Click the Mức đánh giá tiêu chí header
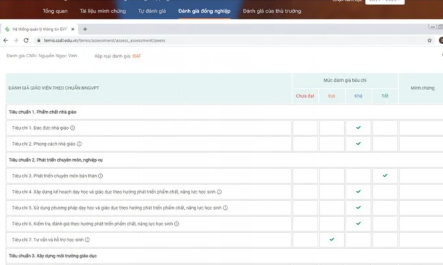 pyautogui.click(x=345, y=81)
